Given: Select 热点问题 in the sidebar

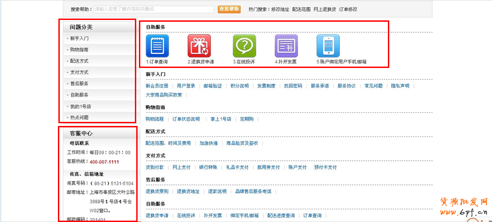Looking at the screenshot, I should tap(79, 117).
